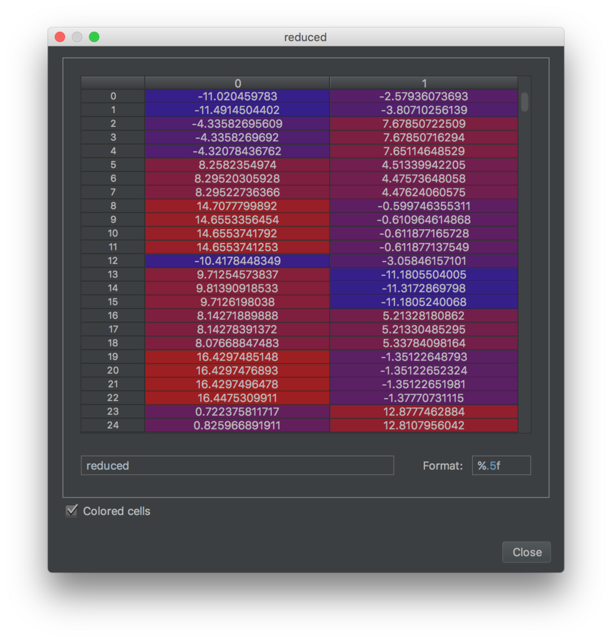The height and width of the screenshot is (641, 612).
Task: Click cell with value -1.35122652324
Action: point(424,371)
